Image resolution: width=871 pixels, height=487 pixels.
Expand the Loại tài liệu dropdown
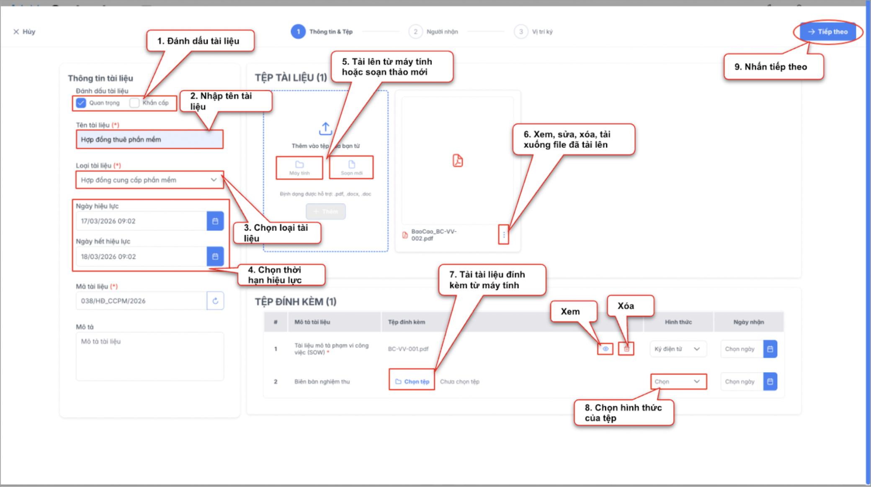(149, 180)
